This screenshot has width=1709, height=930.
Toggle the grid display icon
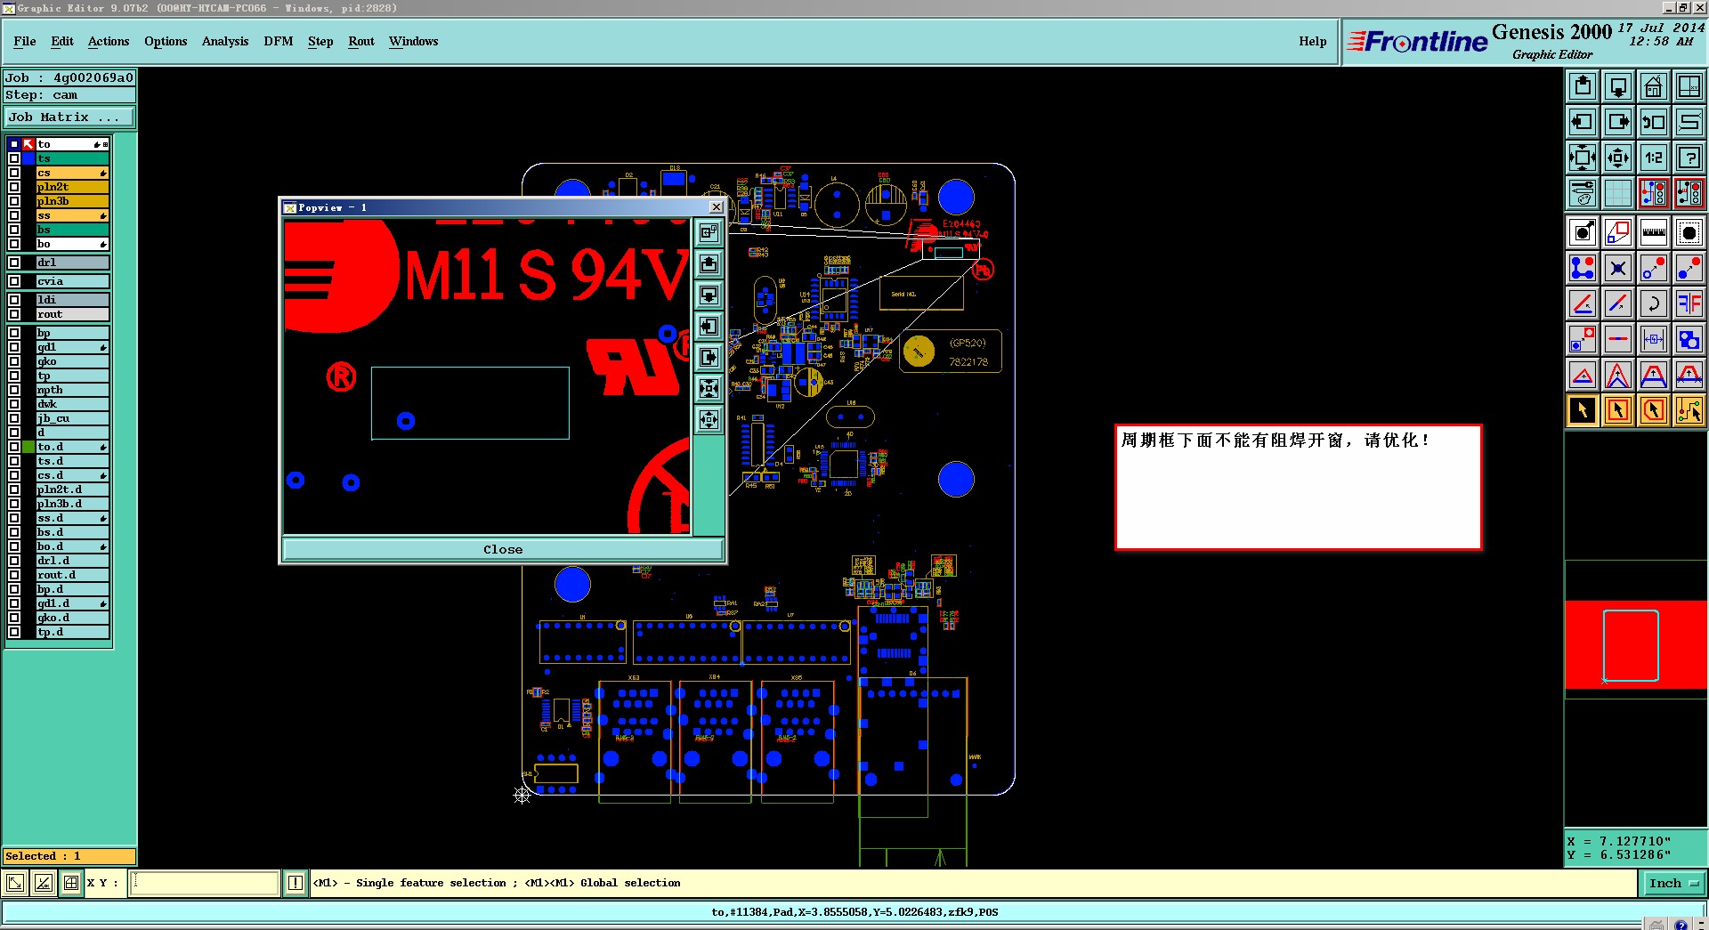[1618, 193]
